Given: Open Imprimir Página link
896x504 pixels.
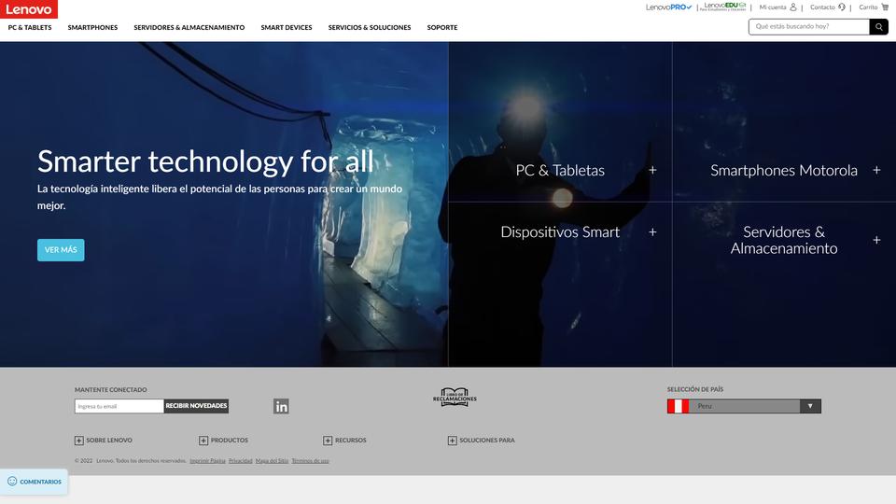Looking at the screenshot, I should click(x=207, y=460).
